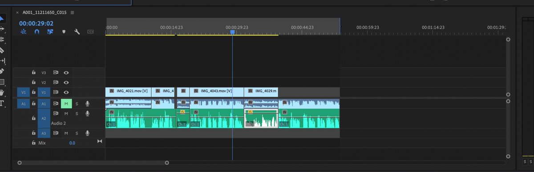
Task: Select the highlighted white-waveform A2 clip
Action: click(x=261, y=119)
